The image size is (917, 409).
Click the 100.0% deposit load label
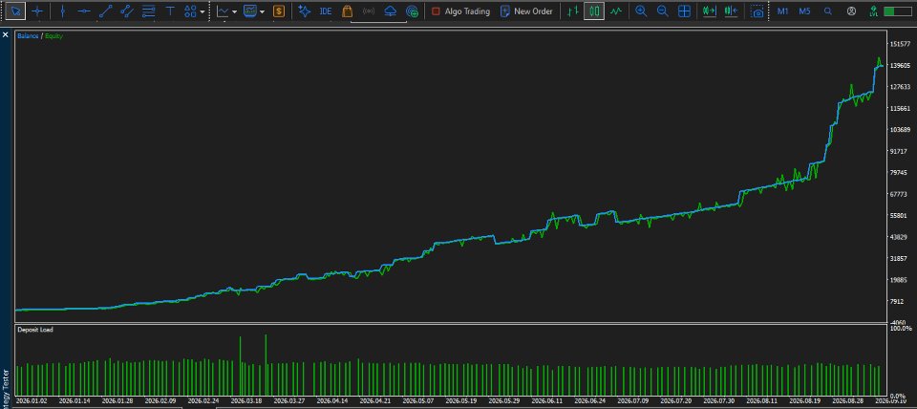pyautogui.click(x=901, y=329)
